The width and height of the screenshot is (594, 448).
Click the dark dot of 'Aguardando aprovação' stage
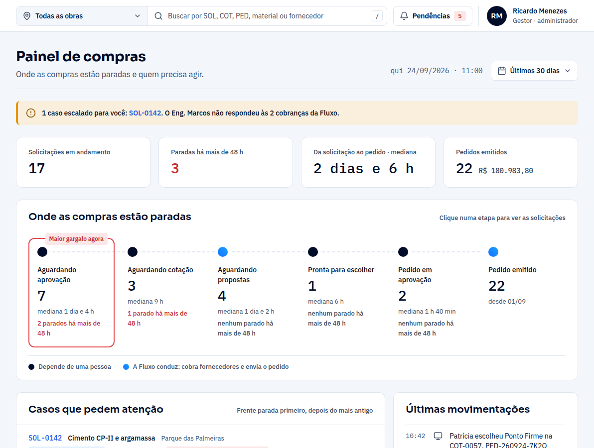click(42, 251)
